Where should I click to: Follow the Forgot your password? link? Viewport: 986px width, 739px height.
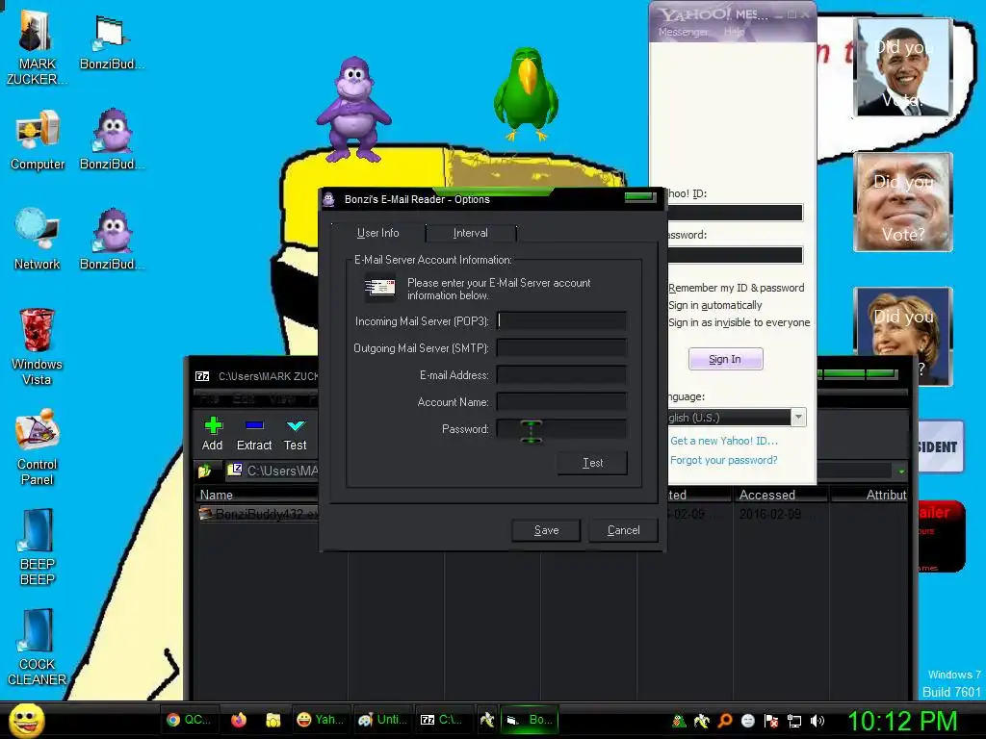point(724,460)
